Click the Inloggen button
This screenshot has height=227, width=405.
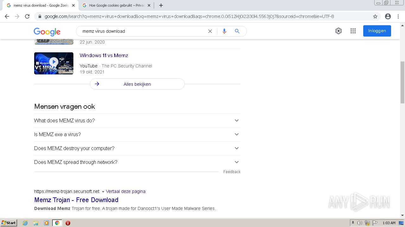[377, 31]
